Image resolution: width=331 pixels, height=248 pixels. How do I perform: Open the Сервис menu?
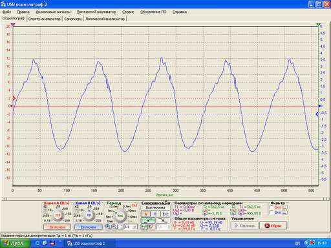coord(128,12)
